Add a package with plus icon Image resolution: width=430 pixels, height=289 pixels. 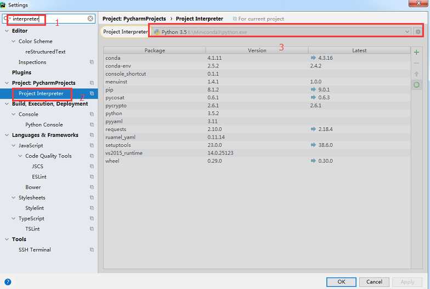pos(416,53)
